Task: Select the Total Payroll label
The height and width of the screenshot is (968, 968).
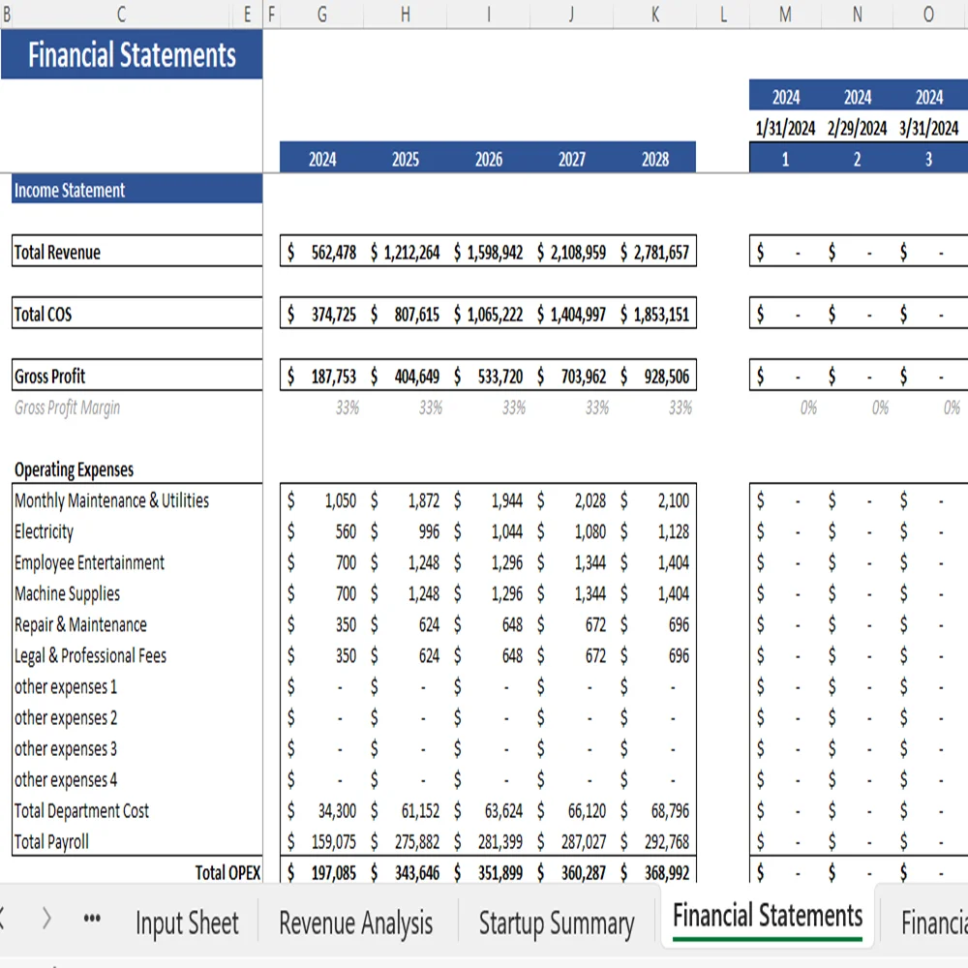Action: [52, 841]
